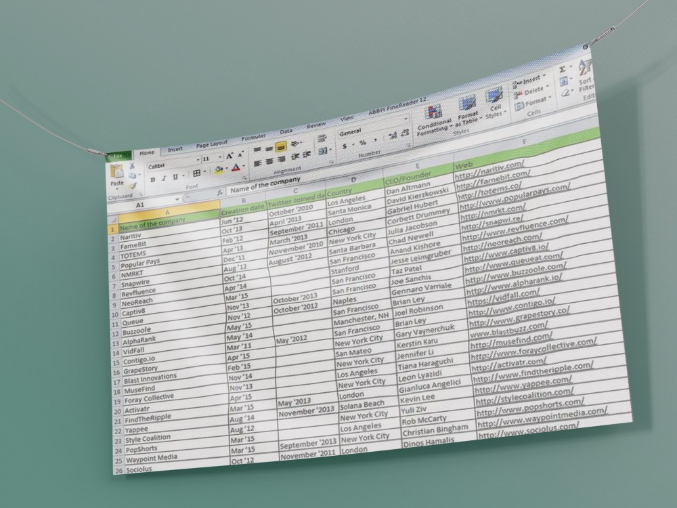This screenshot has height=508, width=677.
Task: Open the General number format dropdown
Action: pyautogui.click(x=406, y=119)
